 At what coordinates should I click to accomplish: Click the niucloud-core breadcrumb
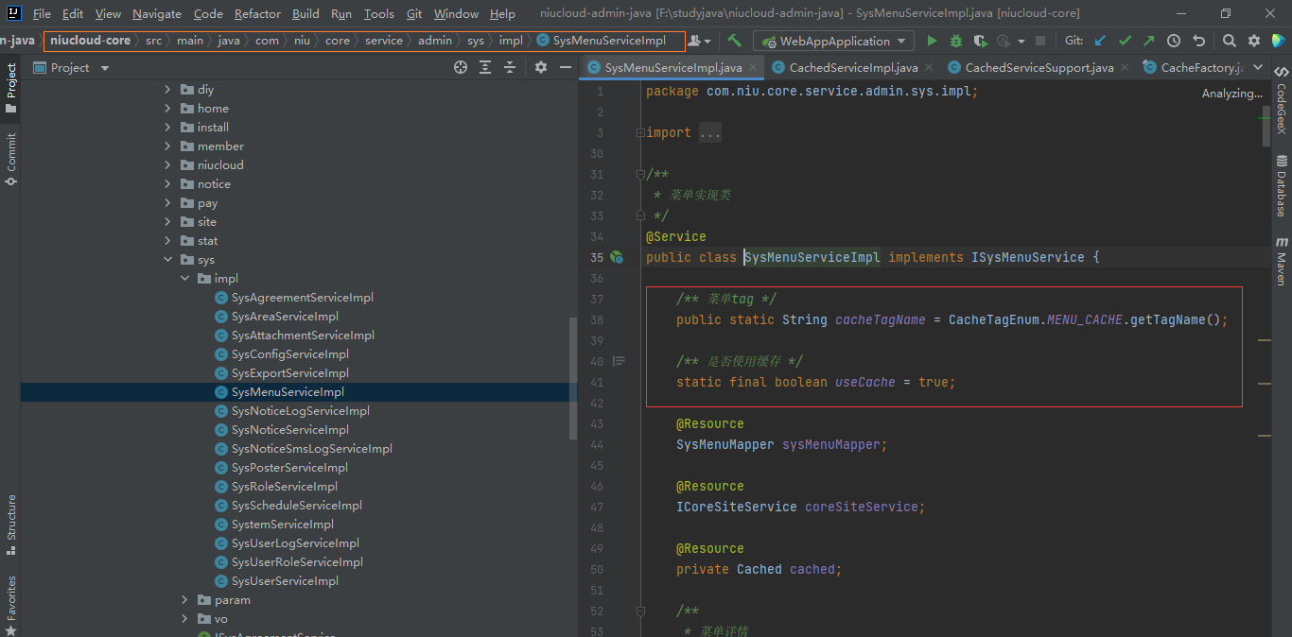pyautogui.click(x=91, y=41)
